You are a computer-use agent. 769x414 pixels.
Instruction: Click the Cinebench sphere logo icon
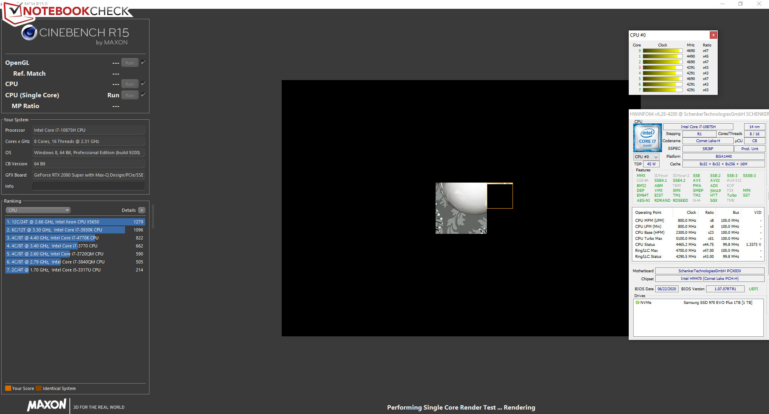[29, 33]
